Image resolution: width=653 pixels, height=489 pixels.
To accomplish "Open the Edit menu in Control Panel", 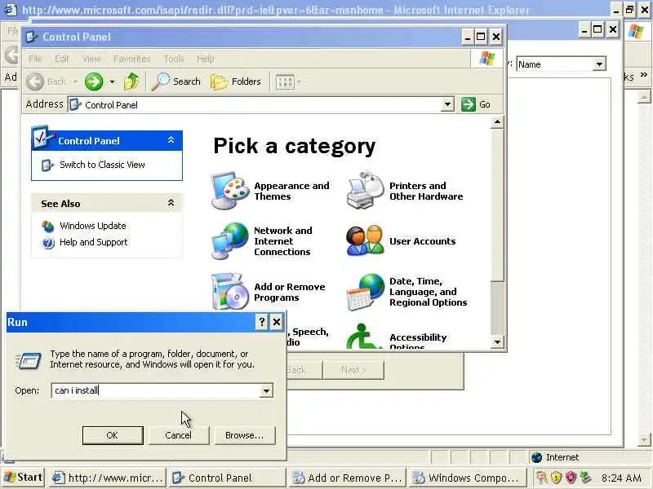I will [x=62, y=59].
